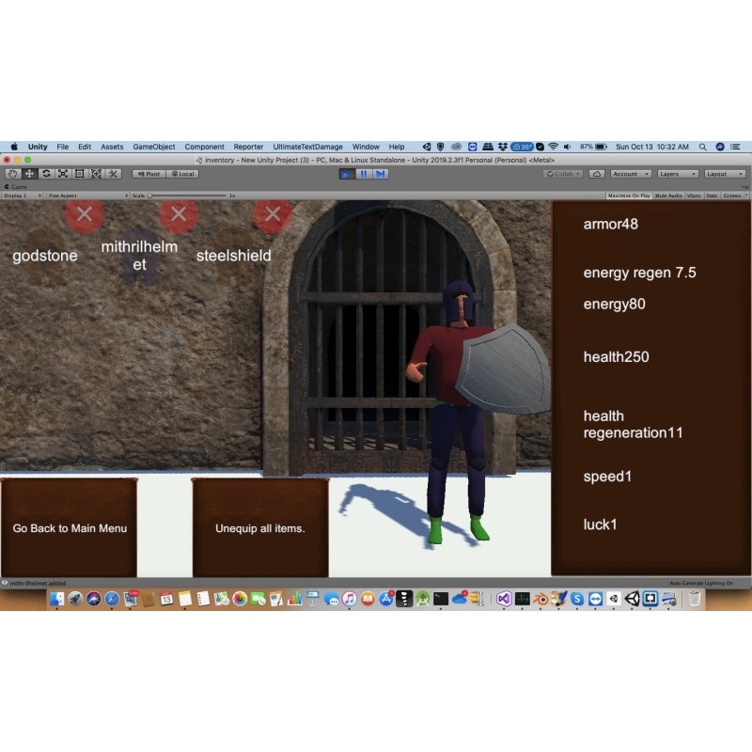Screen dimensions: 752x752
Task: Open the GameObject menu
Action: (154, 147)
